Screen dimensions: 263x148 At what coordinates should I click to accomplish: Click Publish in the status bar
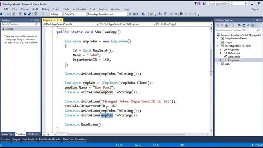257,145
